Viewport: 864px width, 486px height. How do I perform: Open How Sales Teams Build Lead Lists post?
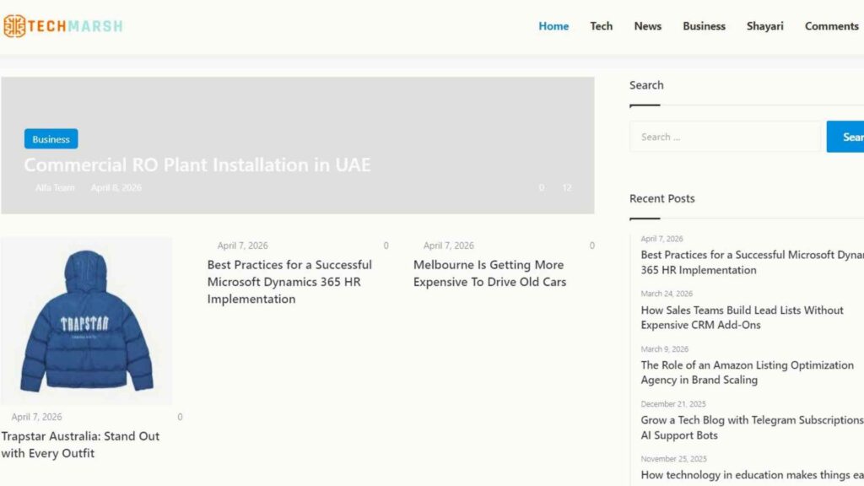(x=742, y=317)
